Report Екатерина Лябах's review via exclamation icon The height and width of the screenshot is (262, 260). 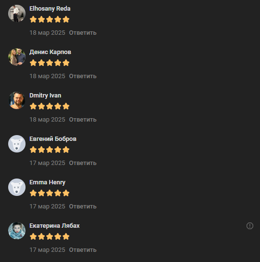pyautogui.click(x=250, y=226)
